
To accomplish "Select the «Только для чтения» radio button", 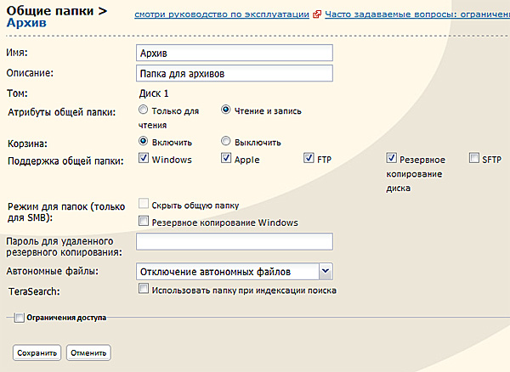I will coord(143,110).
